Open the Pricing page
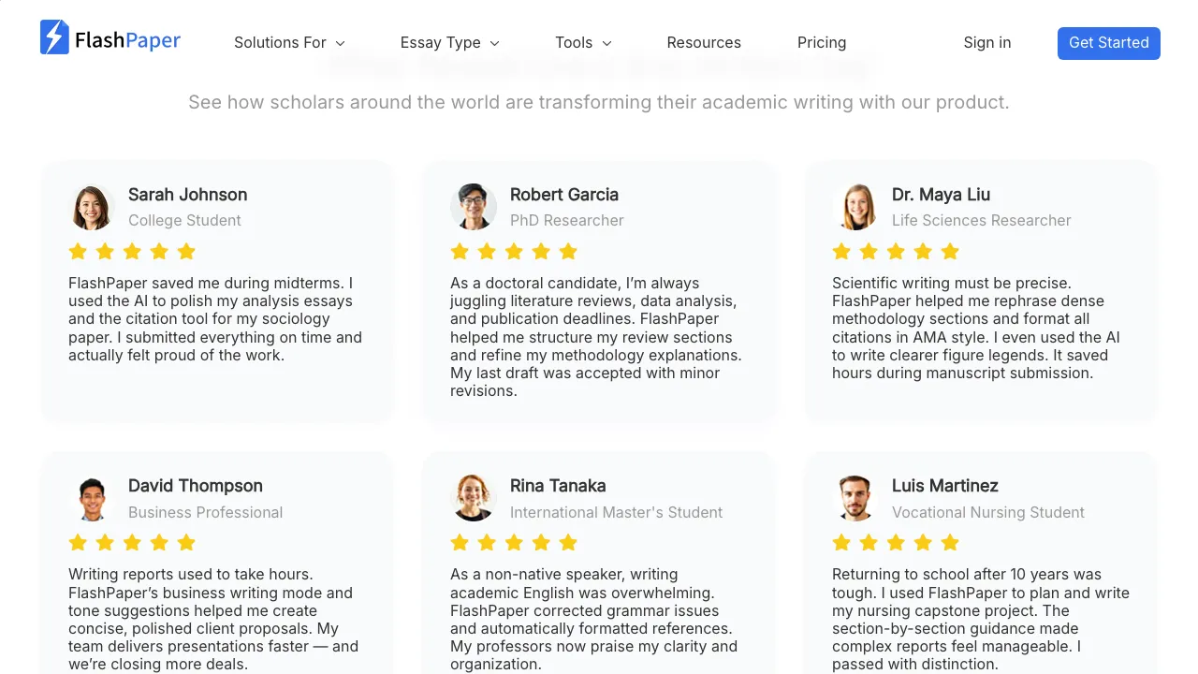Image resolution: width=1198 pixels, height=674 pixels. click(822, 43)
